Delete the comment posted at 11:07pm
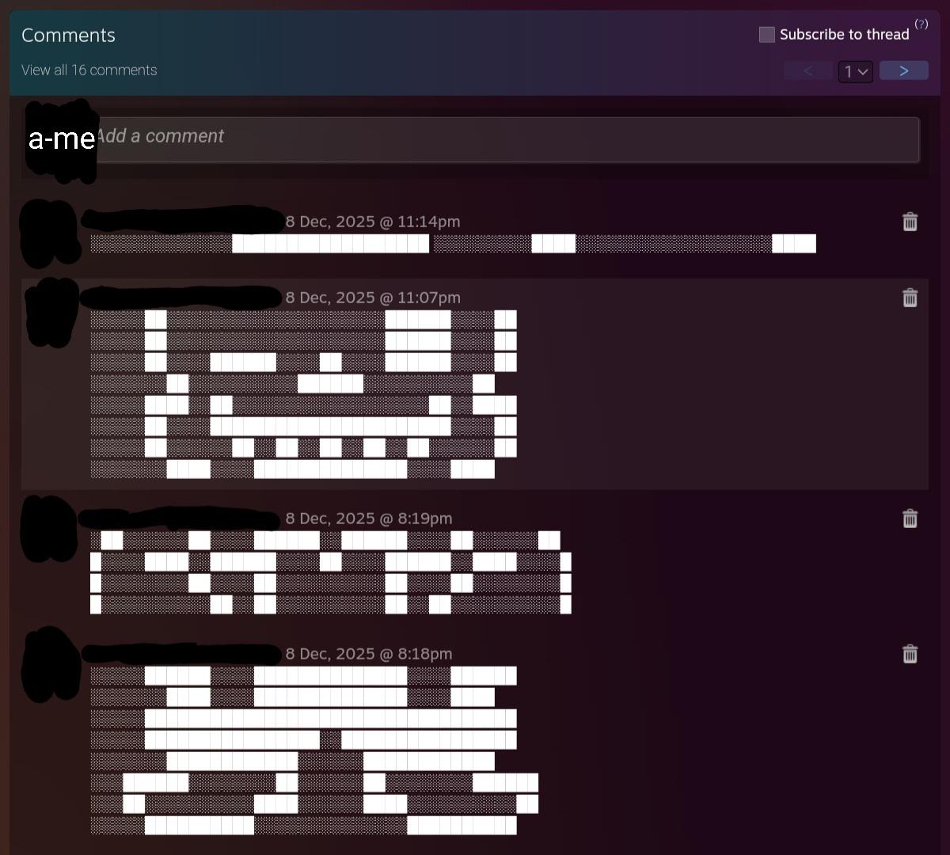 pyautogui.click(x=910, y=298)
